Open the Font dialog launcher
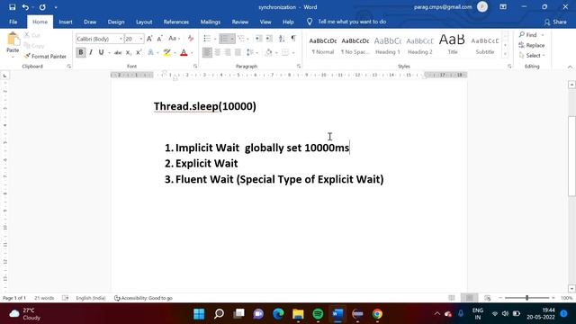 tap(195, 67)
